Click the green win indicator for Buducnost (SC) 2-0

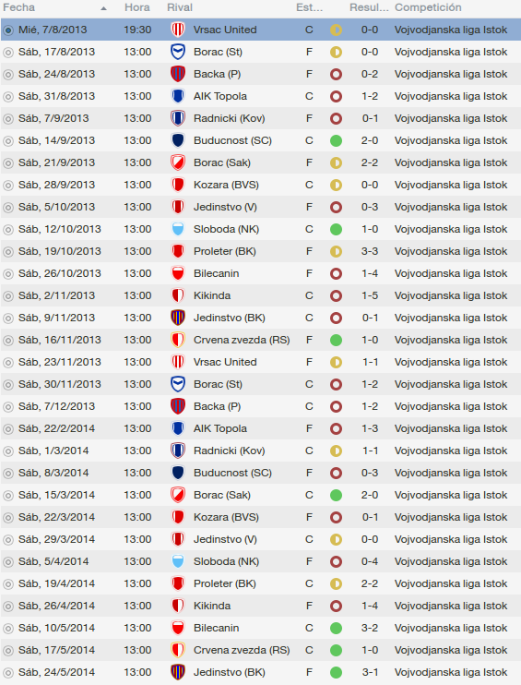tap(336, 140)
